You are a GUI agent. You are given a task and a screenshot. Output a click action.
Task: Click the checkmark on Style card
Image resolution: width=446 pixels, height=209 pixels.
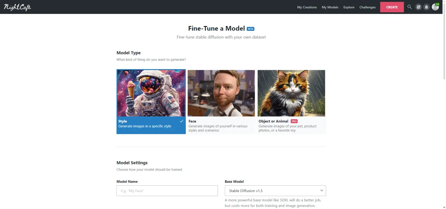[181, 121]
